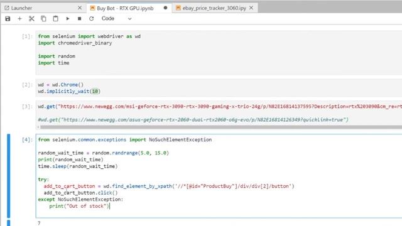Click the commented asus-geforce wd.get line

pos(193,120)
